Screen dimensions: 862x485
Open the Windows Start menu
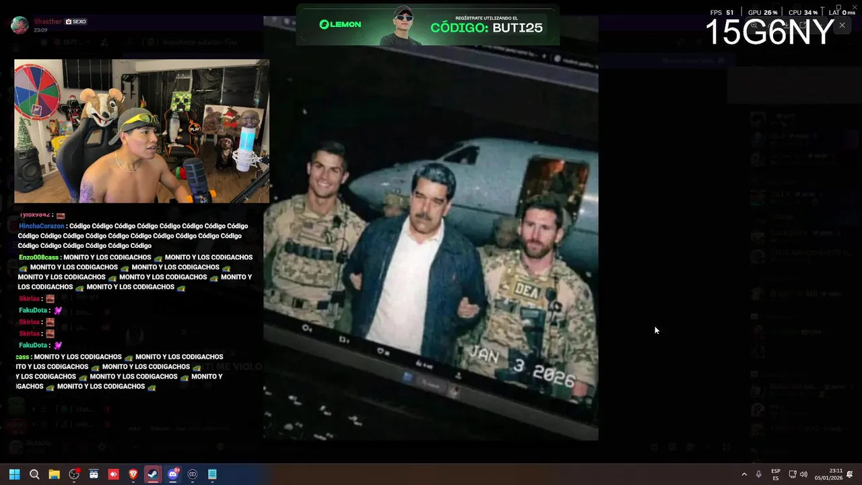[x=14, y=474]
